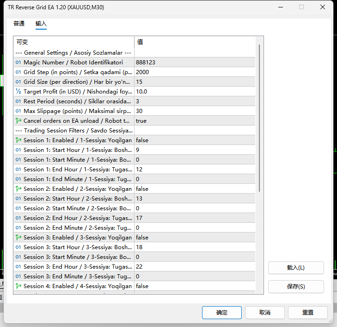
Task: Click the 取消 cancel button
Action: (x=265, y=313)
